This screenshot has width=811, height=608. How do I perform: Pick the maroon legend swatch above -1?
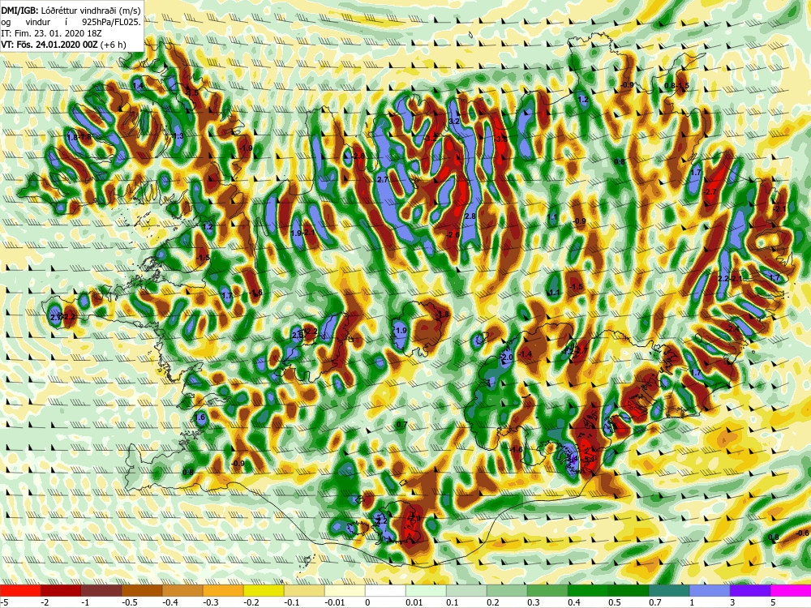pyautogui.click(x=101, y=590)
